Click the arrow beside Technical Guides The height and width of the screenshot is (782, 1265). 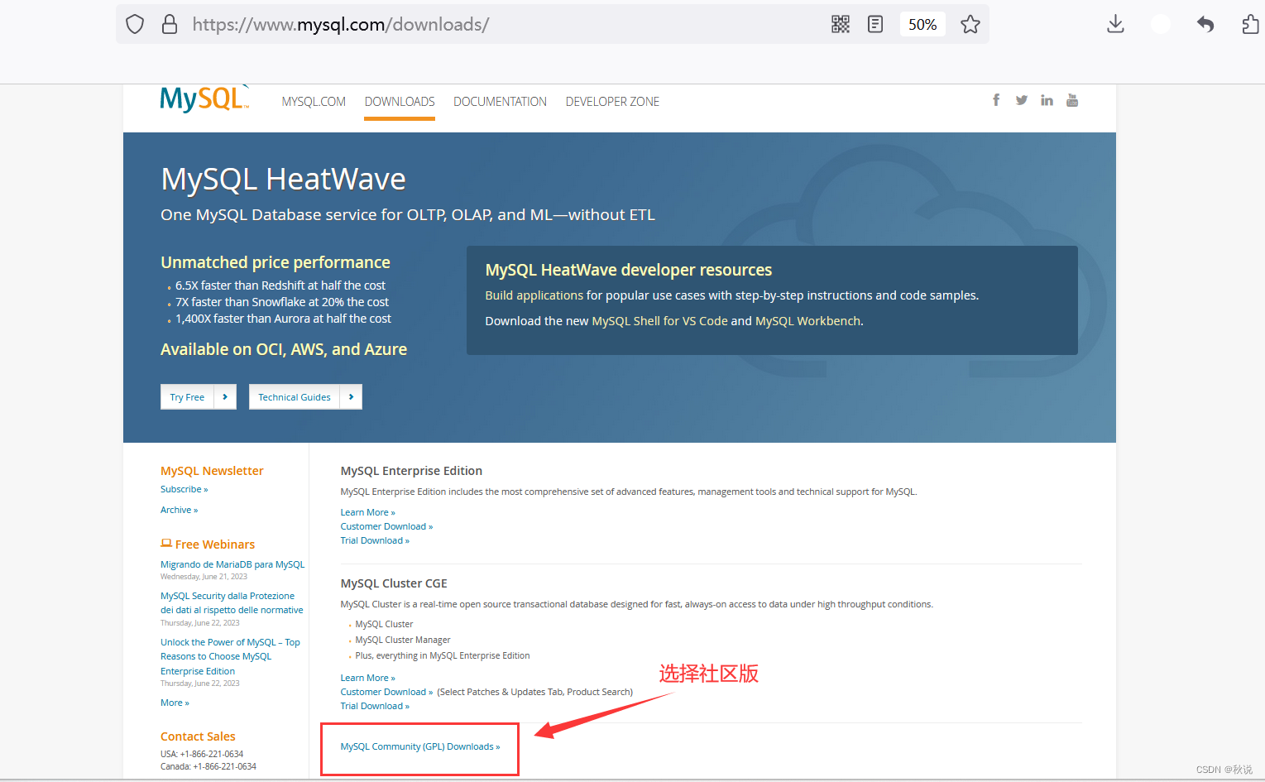point(351,397)
